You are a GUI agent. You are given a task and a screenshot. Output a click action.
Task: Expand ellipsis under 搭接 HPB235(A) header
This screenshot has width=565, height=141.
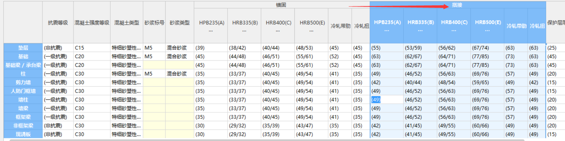coord(386,30)
